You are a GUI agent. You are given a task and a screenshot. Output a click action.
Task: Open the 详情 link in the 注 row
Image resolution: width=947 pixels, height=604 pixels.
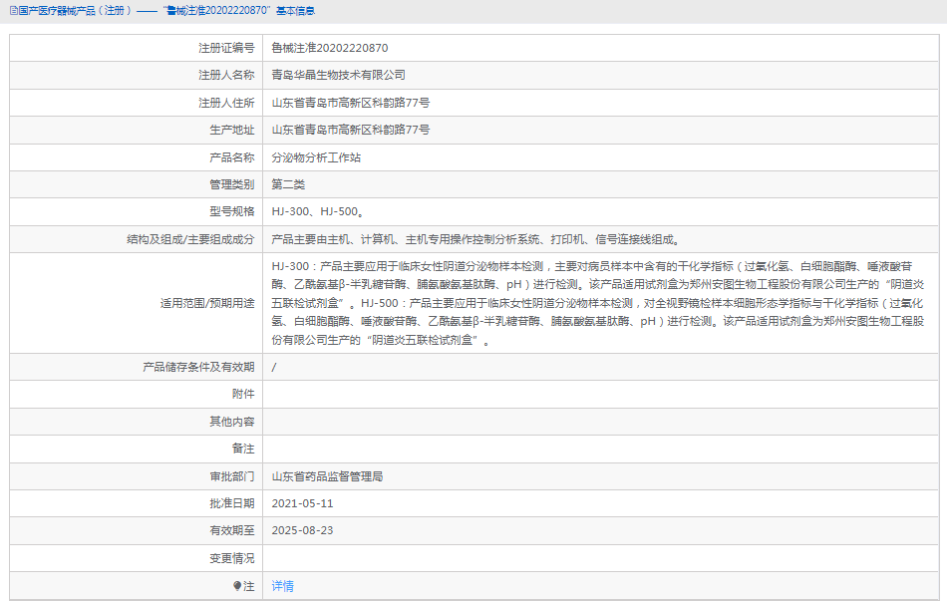pyautogui.click(x=283, y=586)
